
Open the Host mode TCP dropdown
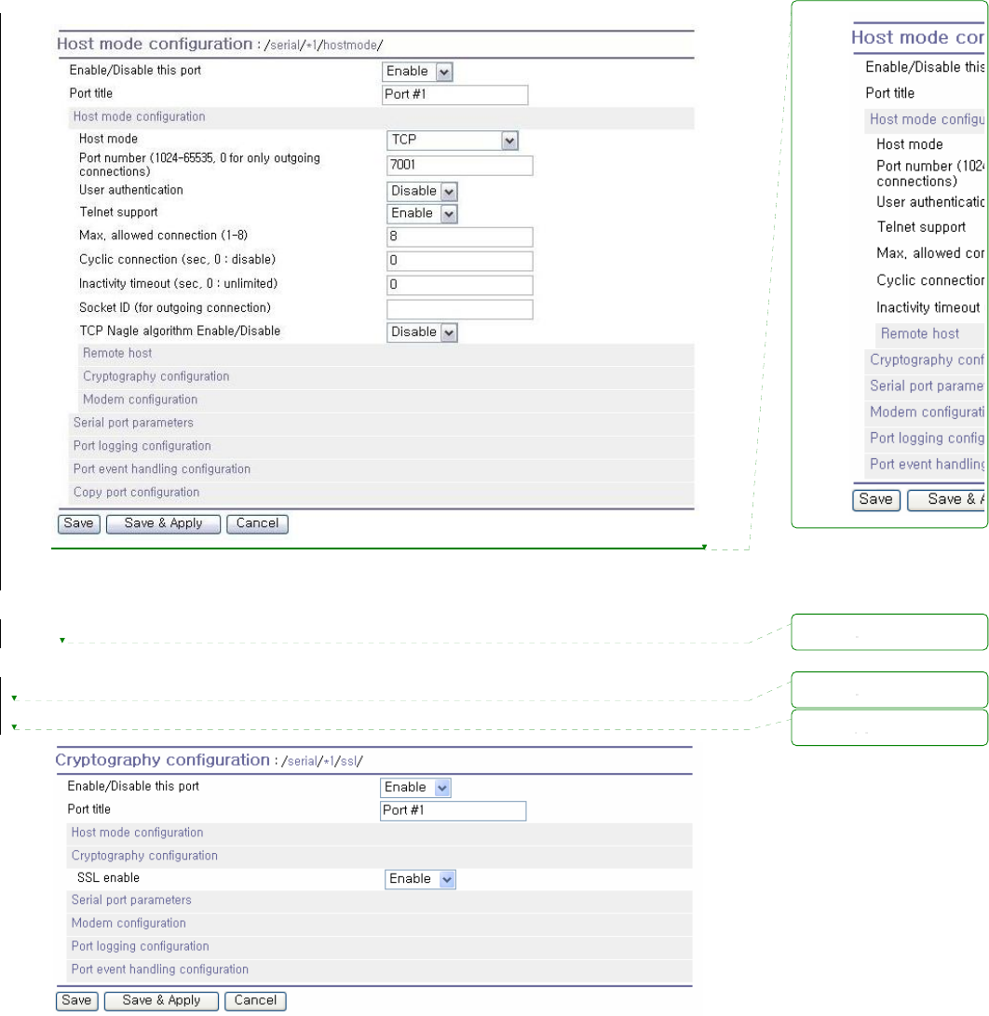click(452, 140)
